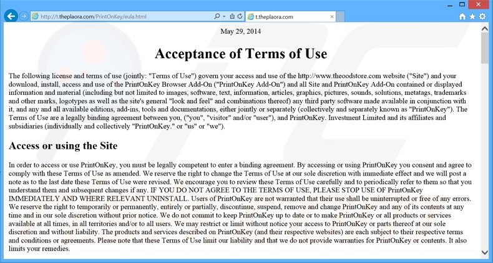Expand the address bar autocomplete dropdown arrow
Viewport: 493px width, 263px height.
pos(224,16)
